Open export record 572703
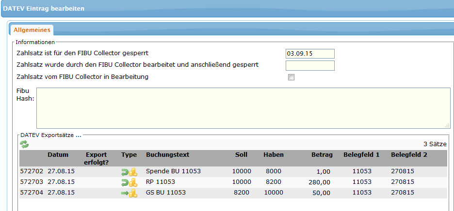Image resolution: width=454 pixels, height=211 pixels. tap(32, 182)
